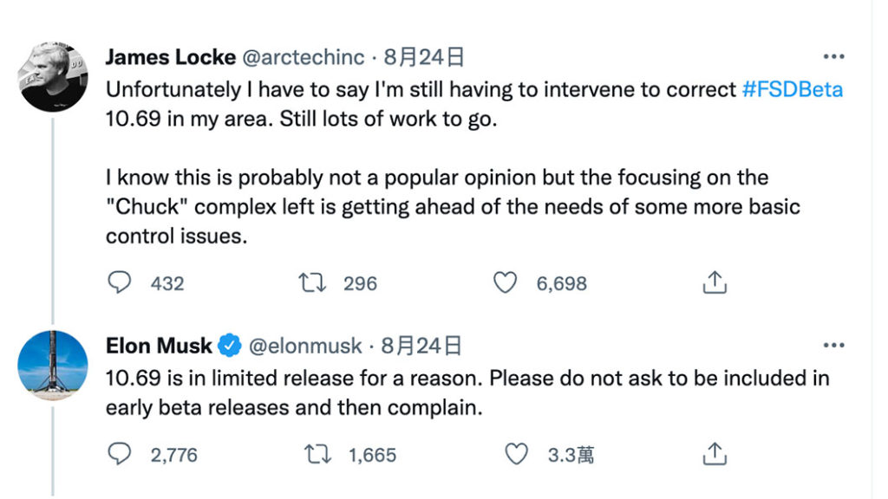Retweet James Locke's FSDBeta tweet
888x499 pixels.
[x=312, y=282]
